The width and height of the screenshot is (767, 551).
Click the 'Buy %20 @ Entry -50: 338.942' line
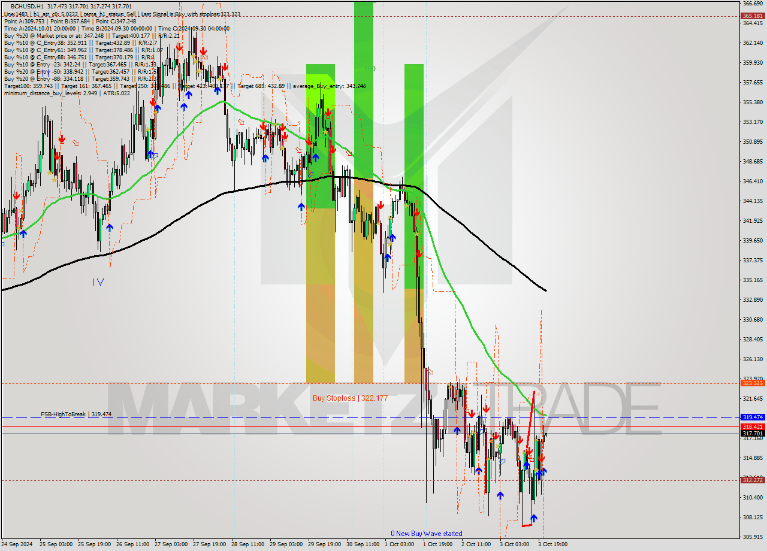click(x=81, y=71)
